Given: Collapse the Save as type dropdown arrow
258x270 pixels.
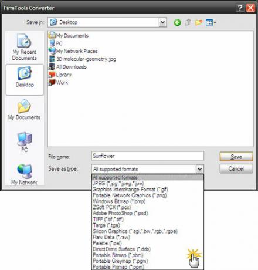Looking at the screenshot, I should click(x=199, y=169).
